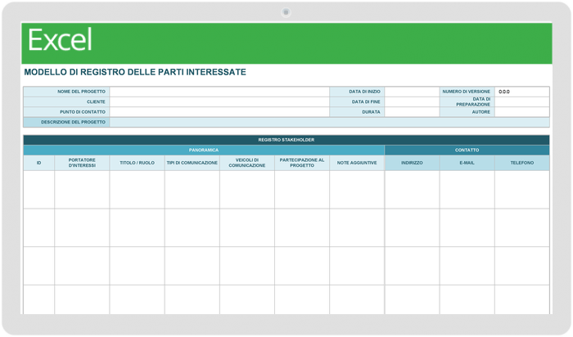
Task: Select first empty cell under TIPI DI COMUNICAZIONE
Action: pos(192,190)
